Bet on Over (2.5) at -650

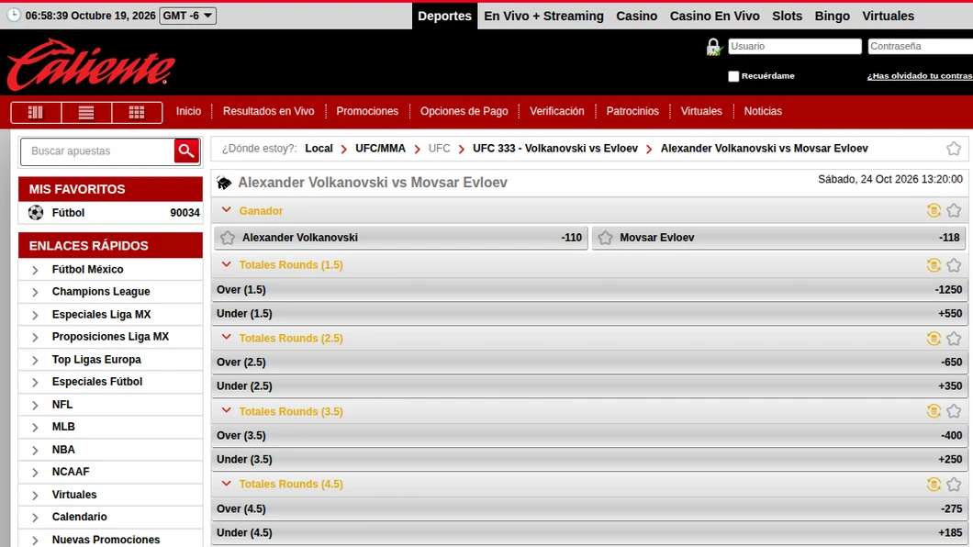[589, 363]
